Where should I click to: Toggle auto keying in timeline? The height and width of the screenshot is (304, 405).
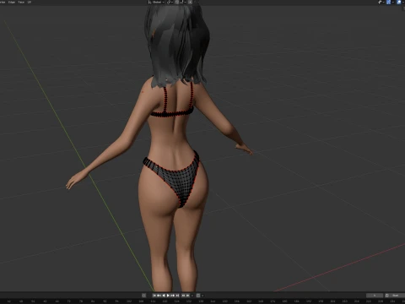click(143, 296)
